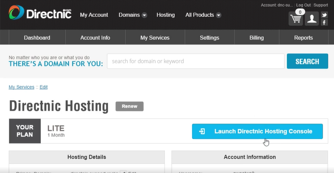Open the Support link

click(321, 5)
